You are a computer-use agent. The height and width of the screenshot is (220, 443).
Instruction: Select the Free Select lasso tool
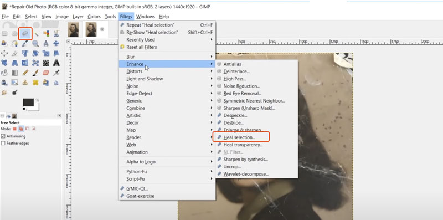tap(25, 34)
